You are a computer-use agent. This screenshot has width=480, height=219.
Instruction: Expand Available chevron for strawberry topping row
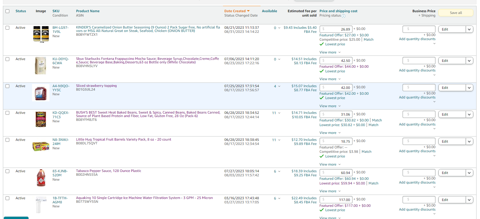click(x=279, y=86)
